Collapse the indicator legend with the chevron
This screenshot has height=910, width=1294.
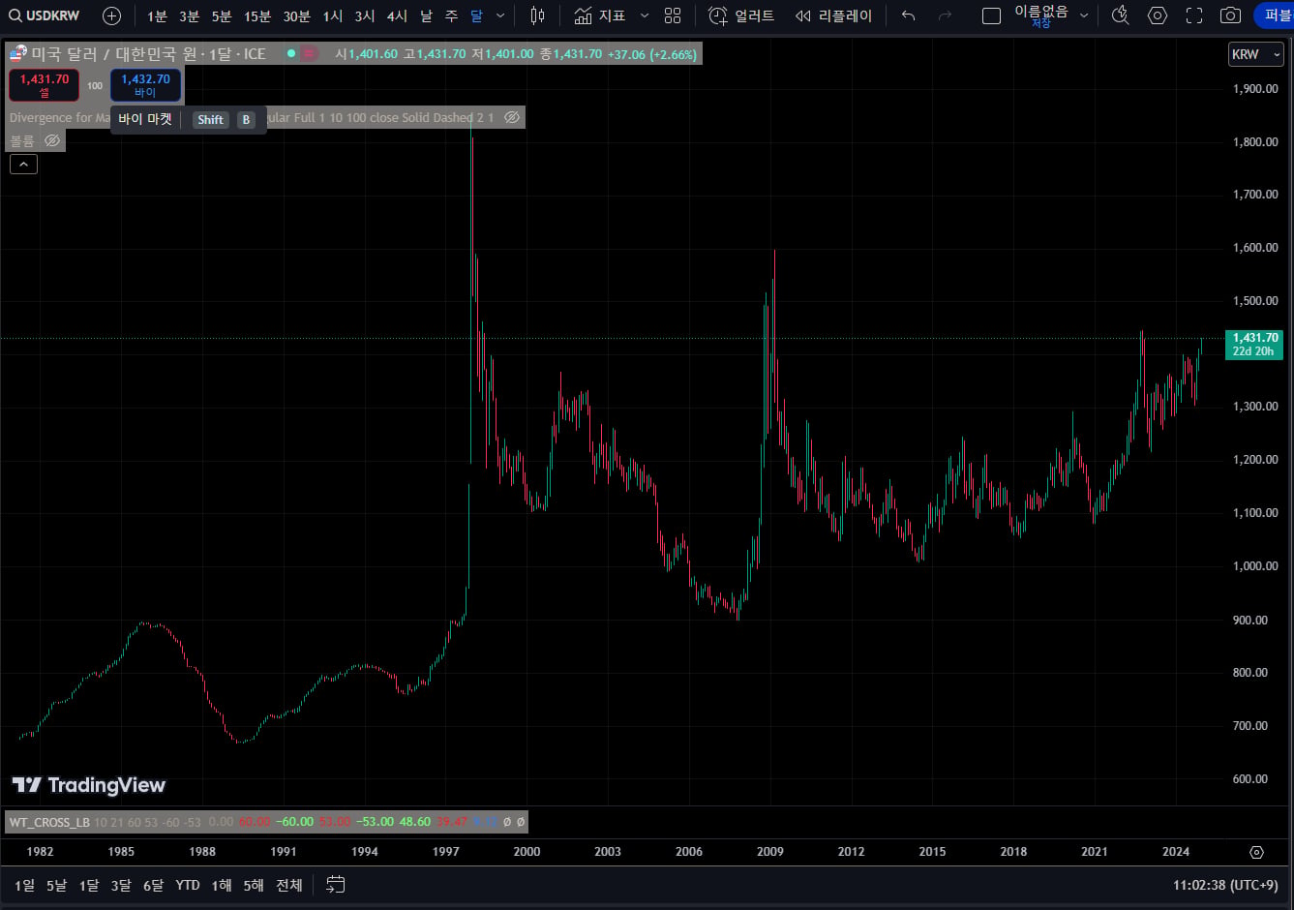23,165
